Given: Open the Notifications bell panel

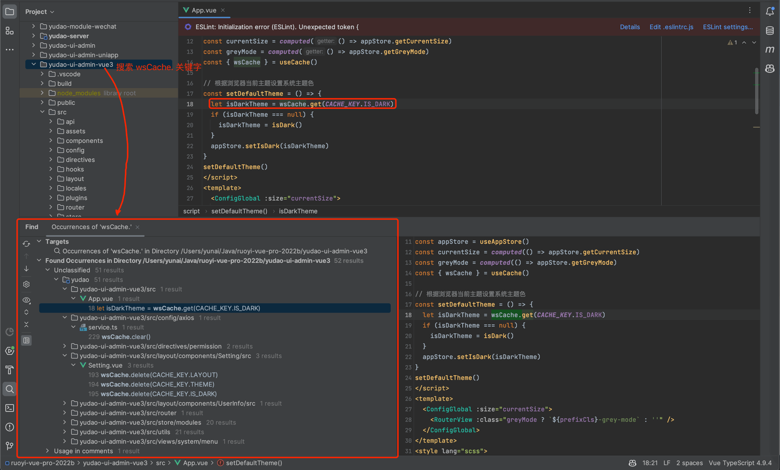Looking at the screenshot, I should point(770,11).
